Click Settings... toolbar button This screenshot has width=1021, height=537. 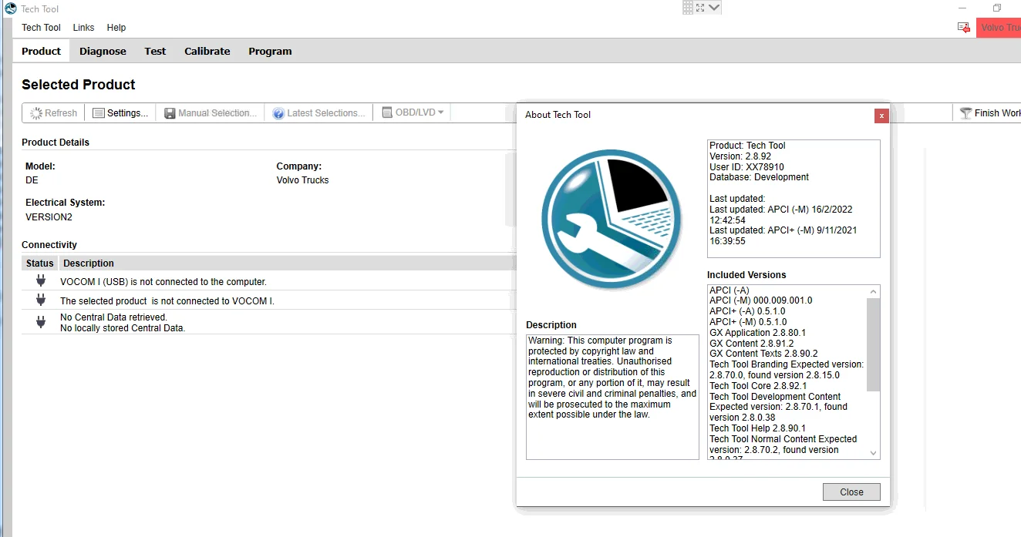120,113
